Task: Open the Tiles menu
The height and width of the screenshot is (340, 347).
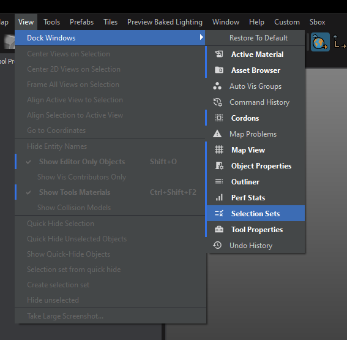Action: point(110,22)
